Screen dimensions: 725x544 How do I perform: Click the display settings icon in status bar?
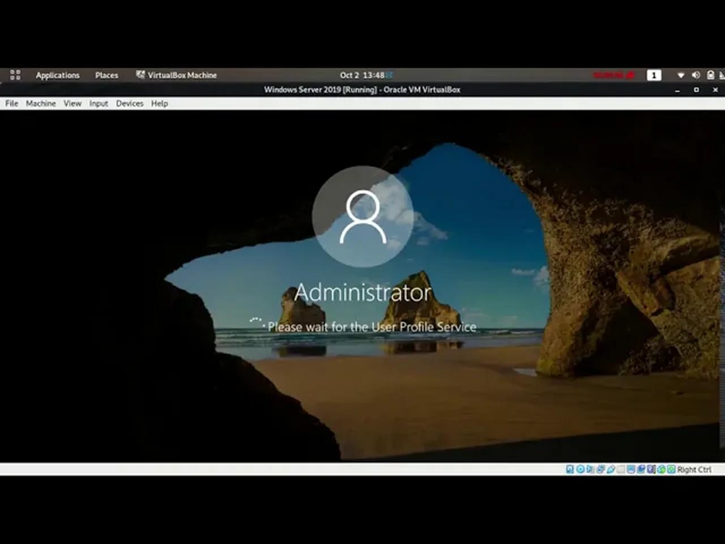[631, 469]
